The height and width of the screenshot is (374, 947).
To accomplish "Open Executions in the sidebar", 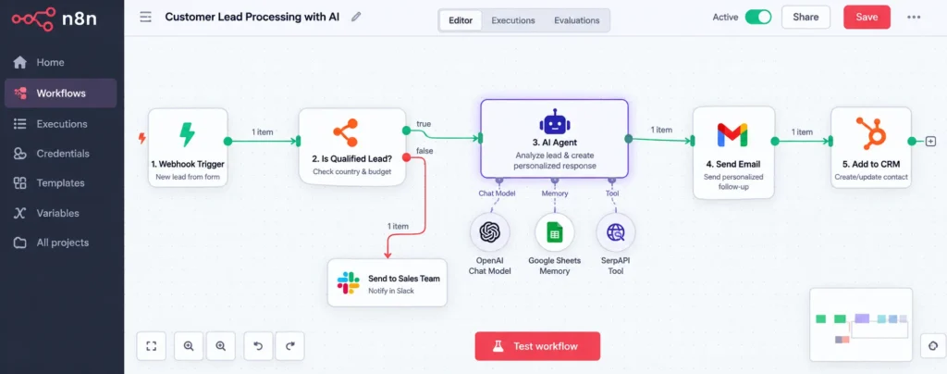I will (60, 124).
